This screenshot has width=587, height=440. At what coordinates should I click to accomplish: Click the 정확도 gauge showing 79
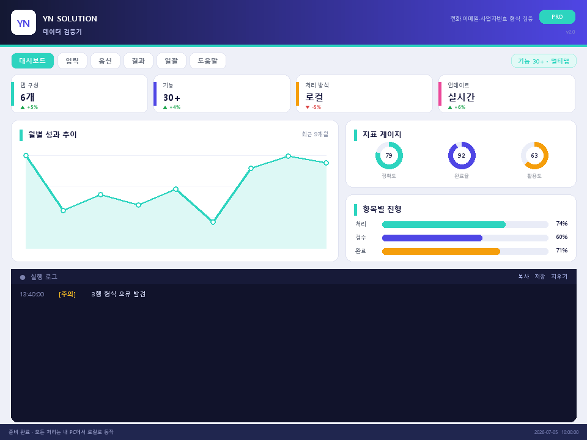click(389, 156)
